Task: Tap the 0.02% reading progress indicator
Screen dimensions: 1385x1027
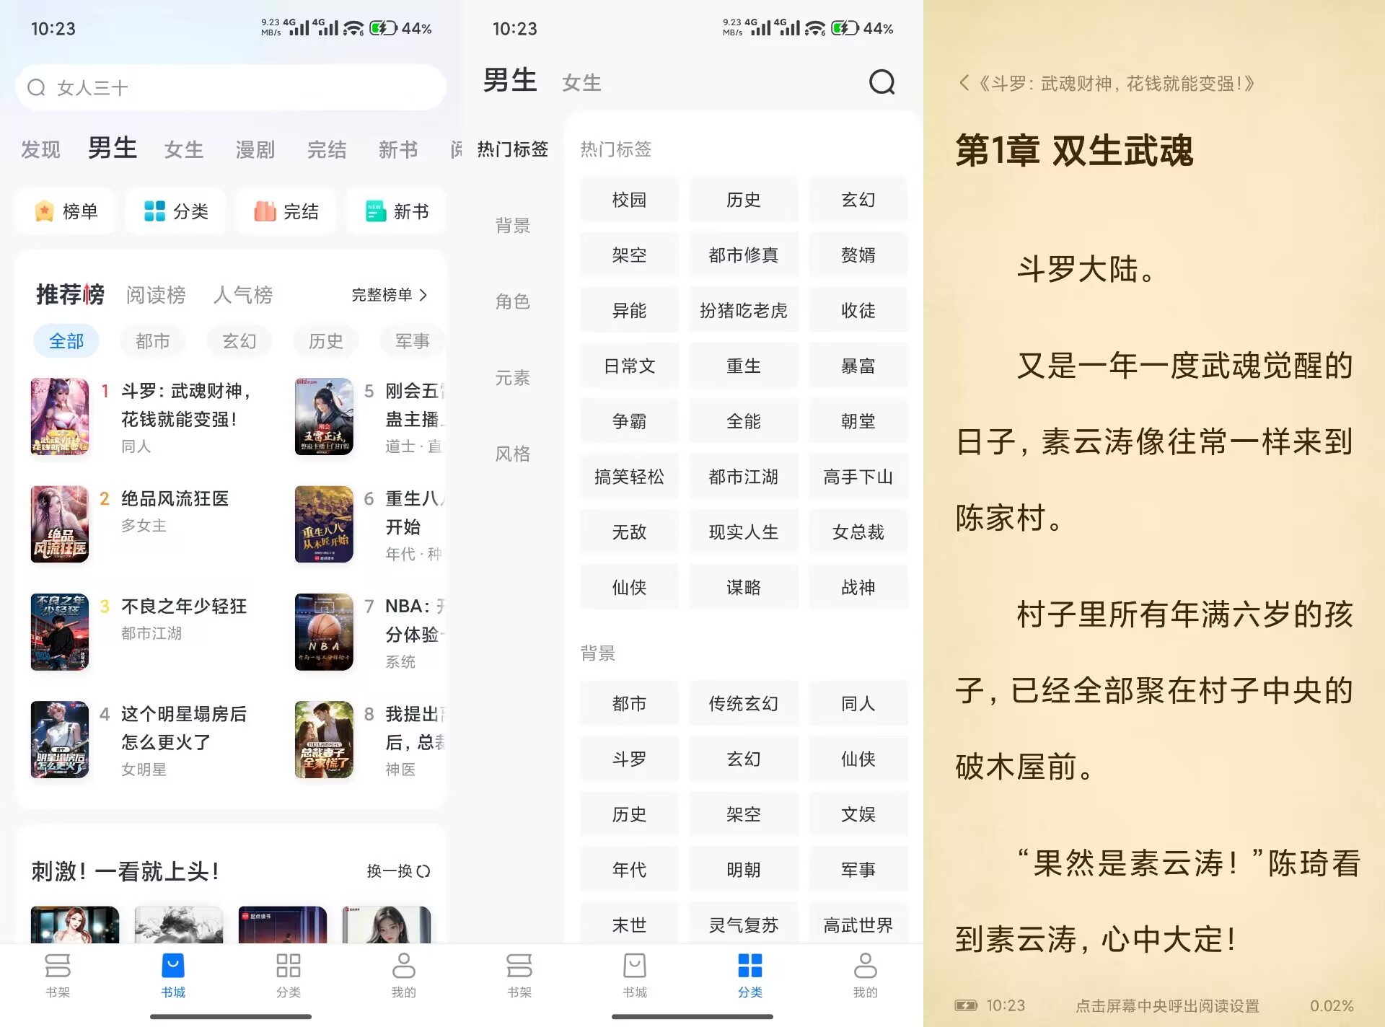Action: point(1332,1005)
